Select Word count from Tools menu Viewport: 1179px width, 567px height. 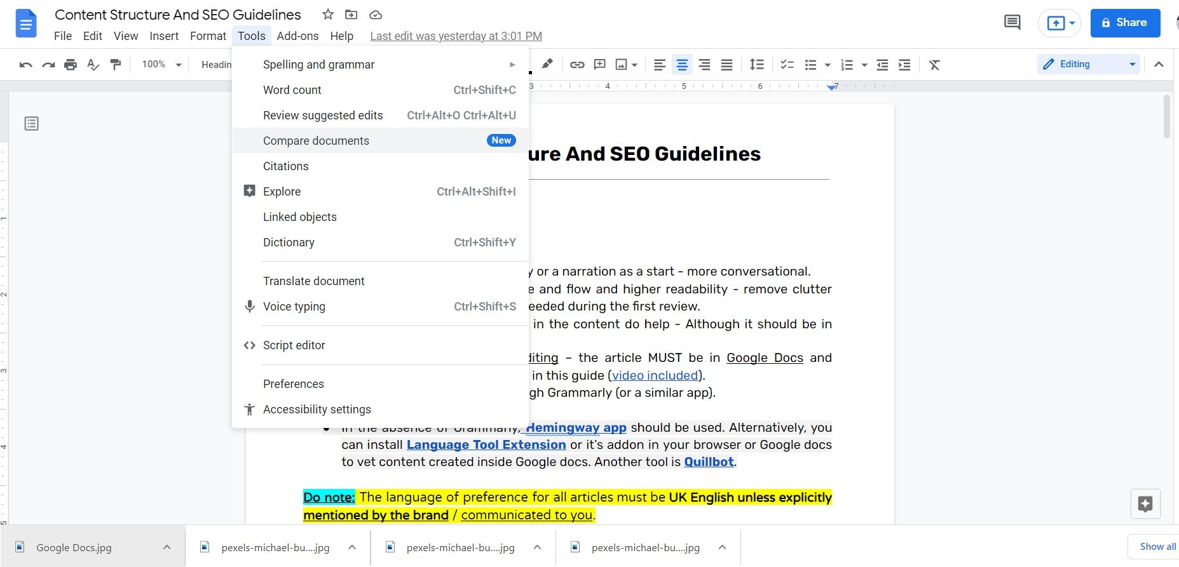coord(380,90)
